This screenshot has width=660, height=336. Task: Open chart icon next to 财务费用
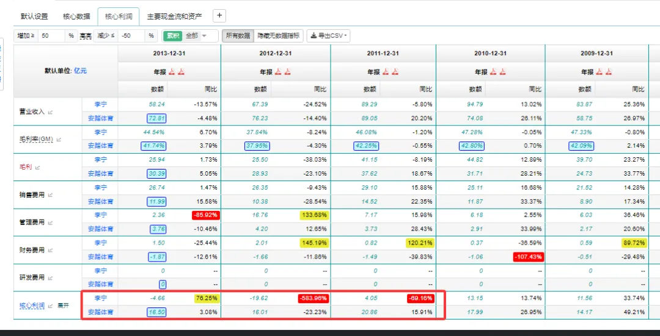coord(51,250)
